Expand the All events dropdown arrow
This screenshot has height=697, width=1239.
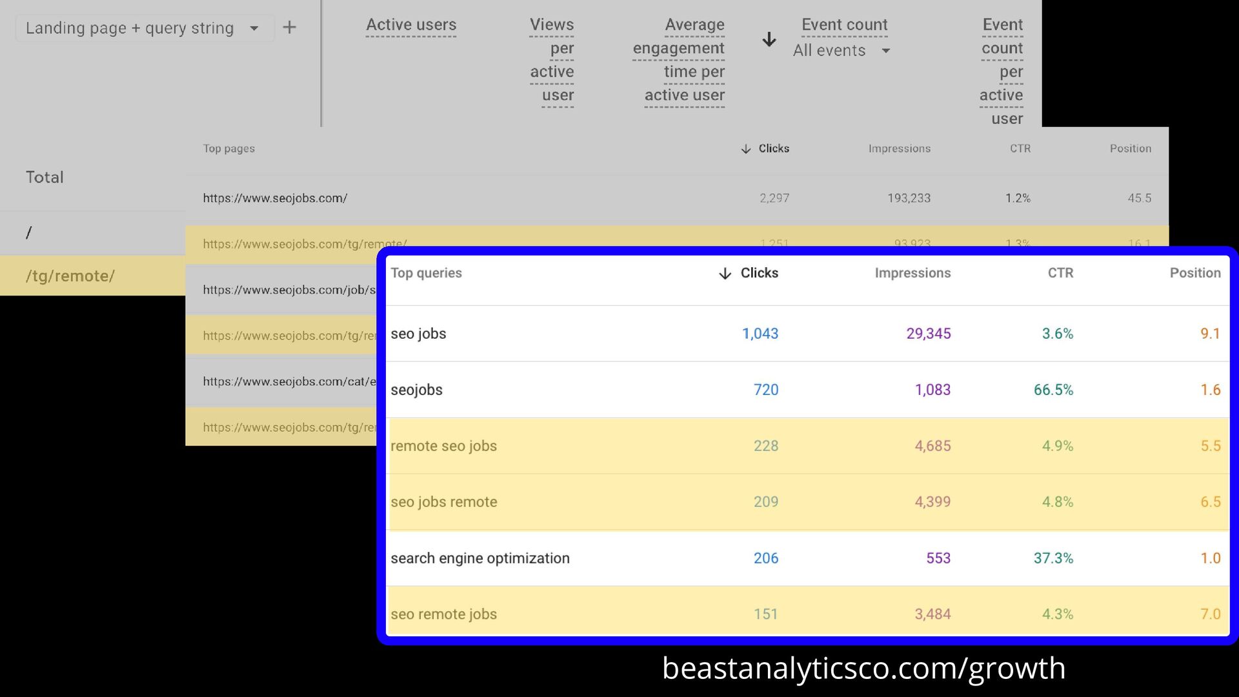[886, 51]
